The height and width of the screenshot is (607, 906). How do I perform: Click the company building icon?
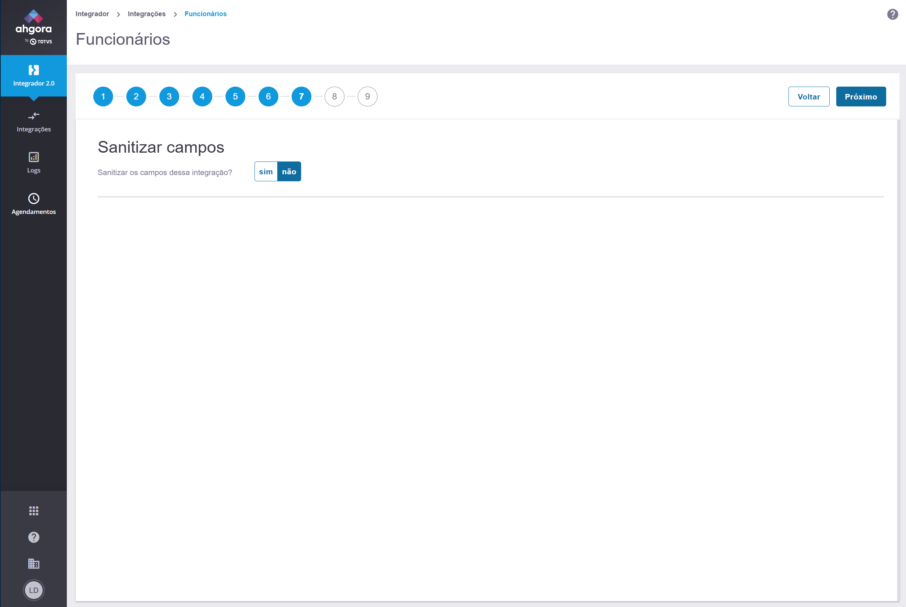point(34,564)
